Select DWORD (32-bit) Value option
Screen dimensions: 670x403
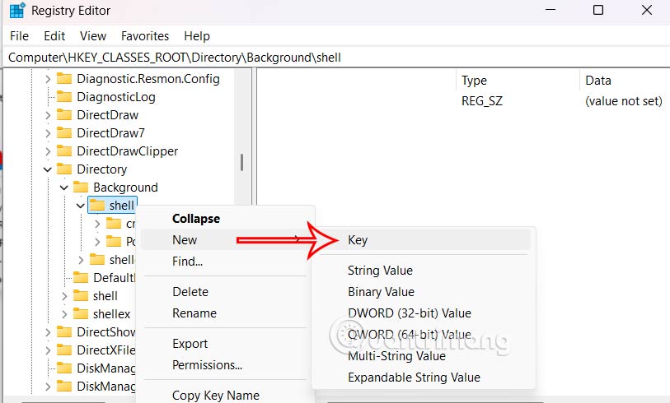coord(409,313)
